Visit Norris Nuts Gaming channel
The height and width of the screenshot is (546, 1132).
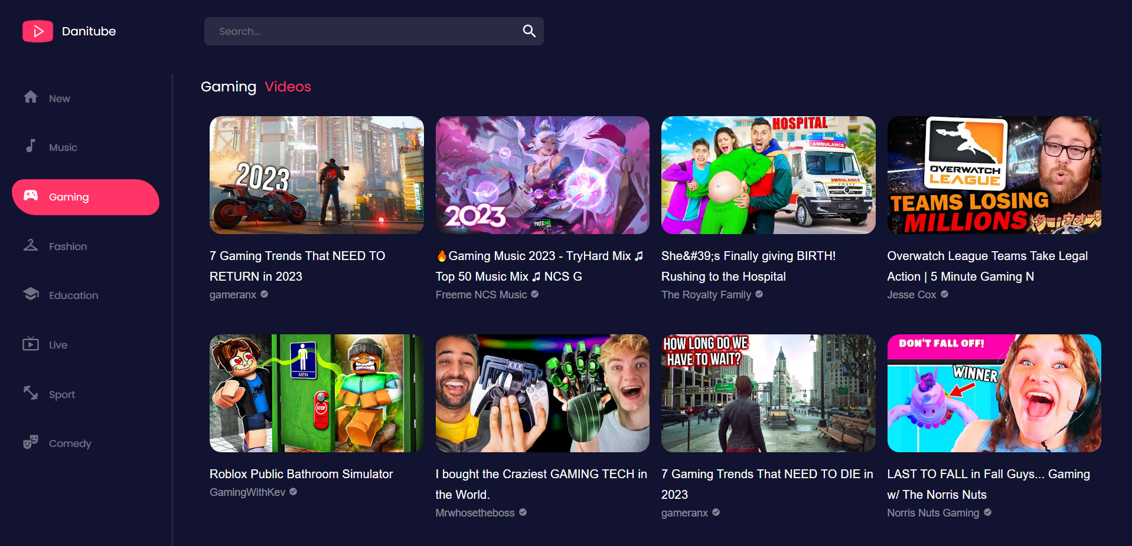[x=933, y=513]
